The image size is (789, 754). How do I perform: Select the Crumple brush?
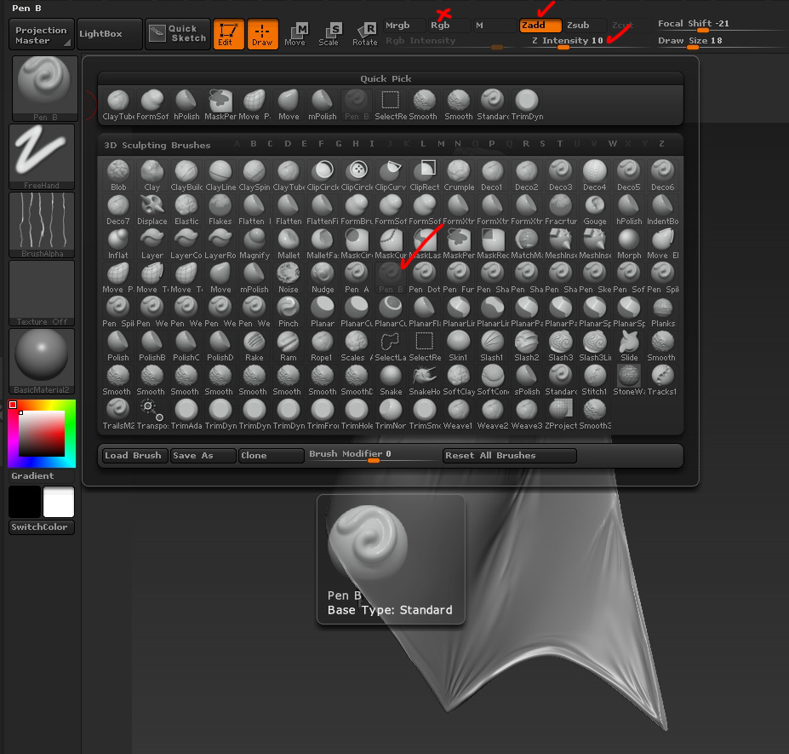pyautogui.click(x=459, y=176)
